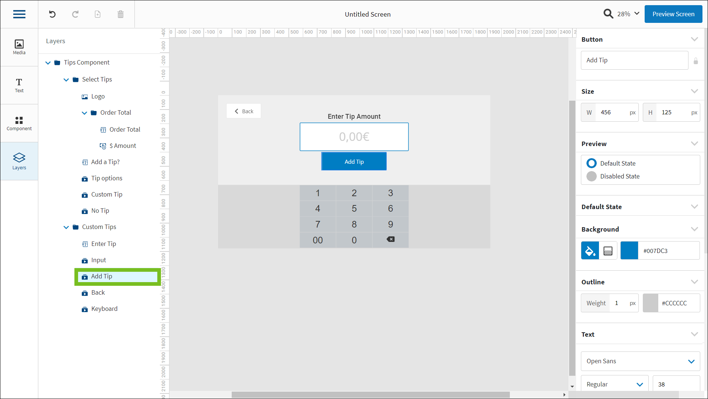Select the transparent background pattern icon
The width and height of the screenshot is (708, 399).
click(x=608, y=251)
